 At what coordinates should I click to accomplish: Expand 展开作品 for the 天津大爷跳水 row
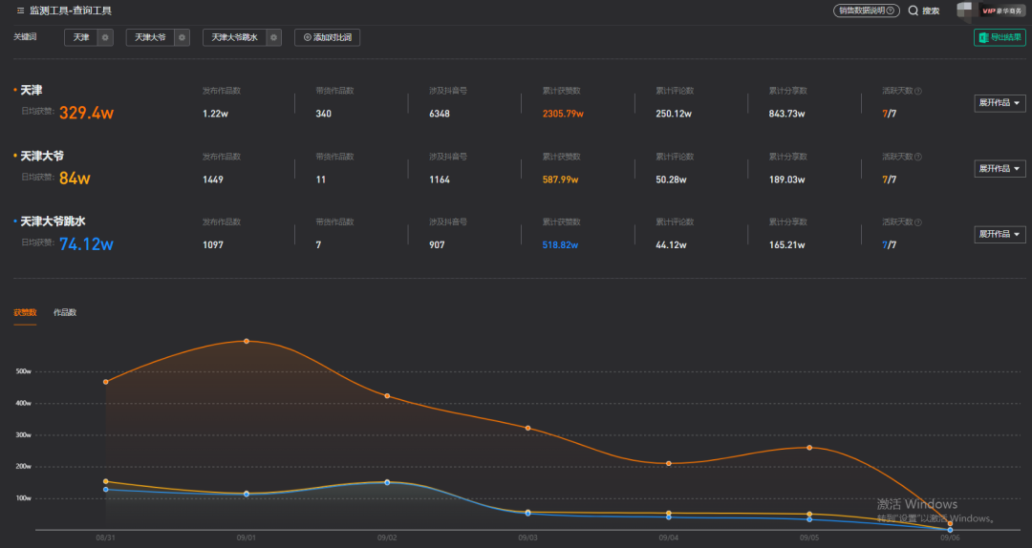pyautogui.click(x=1000, y=234)
